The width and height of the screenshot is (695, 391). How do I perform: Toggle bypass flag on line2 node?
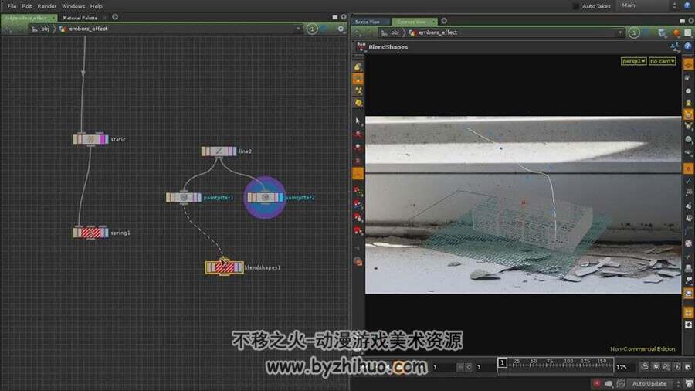tap(203, 151)
